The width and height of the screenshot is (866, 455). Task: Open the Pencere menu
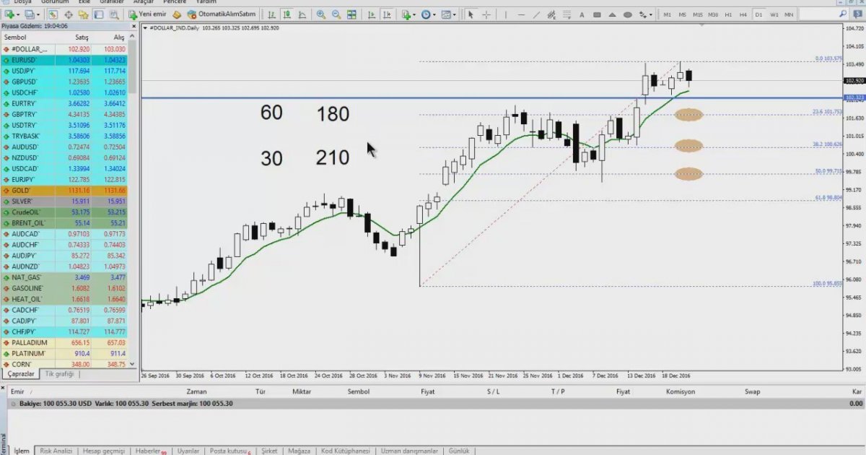point(174,2)
